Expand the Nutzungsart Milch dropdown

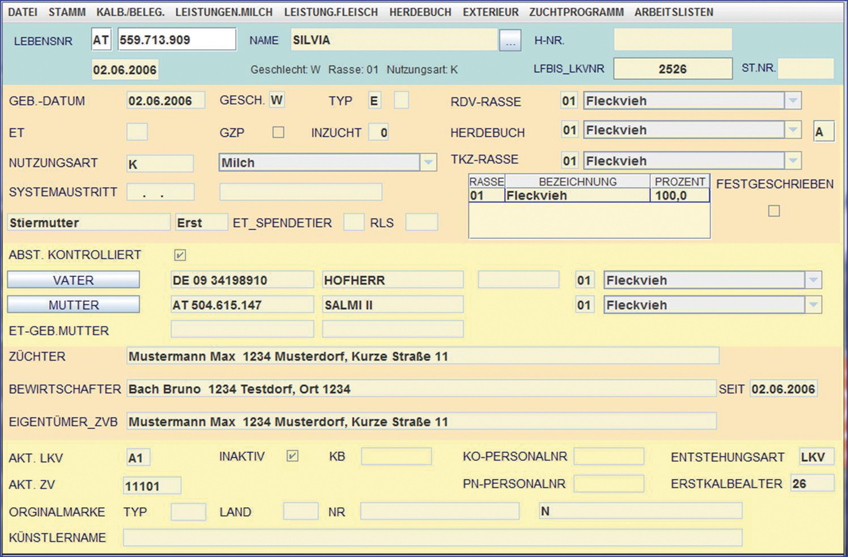click(x=428, y=163)
